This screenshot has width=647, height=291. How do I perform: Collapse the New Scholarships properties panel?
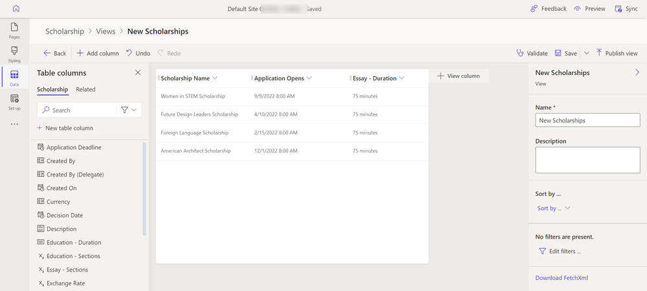(637, 72)
